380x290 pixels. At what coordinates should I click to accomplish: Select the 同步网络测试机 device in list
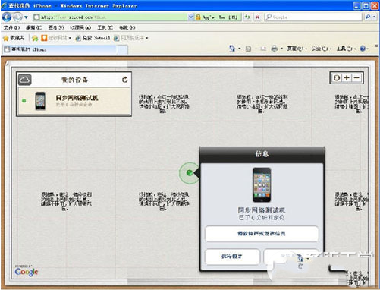pyautogui.click(x=74, y=101)
